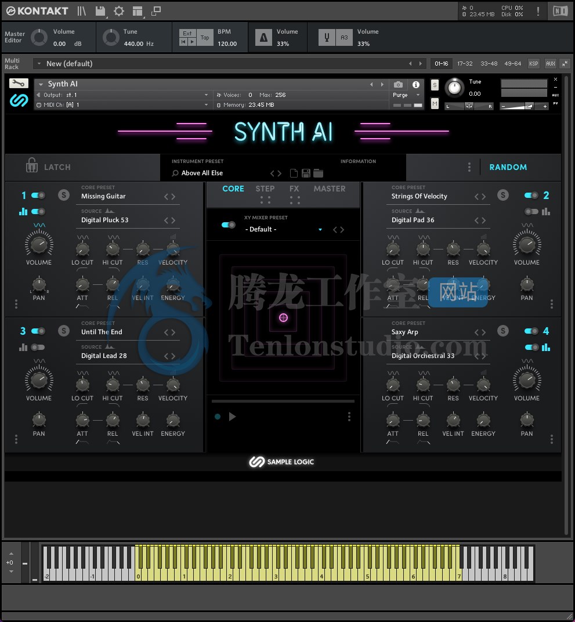Open preset folder icon

318,173
